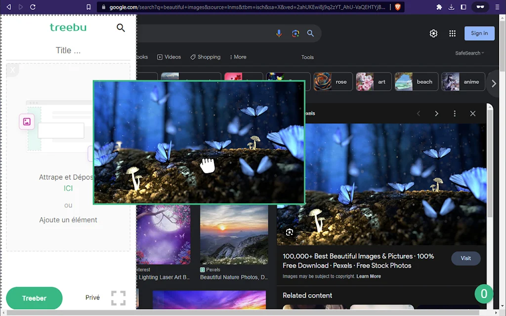
Task: Toggle the treebu fullscreen frame icon
Action: [118, 298]
